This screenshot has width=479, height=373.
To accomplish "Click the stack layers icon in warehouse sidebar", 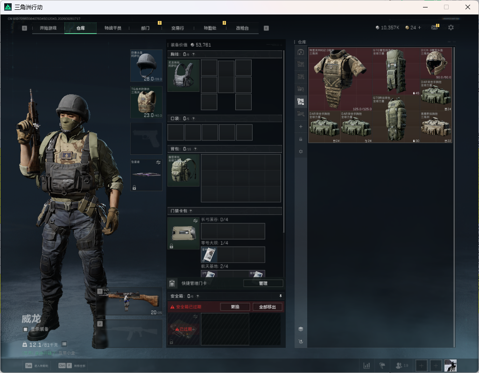I will [301, 329].
